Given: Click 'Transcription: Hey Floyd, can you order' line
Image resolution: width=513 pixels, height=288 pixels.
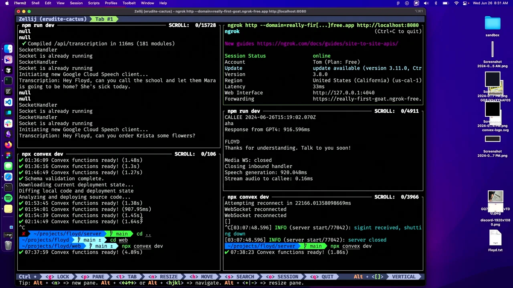Looking at the screenshot, I should tap(107, 136).
